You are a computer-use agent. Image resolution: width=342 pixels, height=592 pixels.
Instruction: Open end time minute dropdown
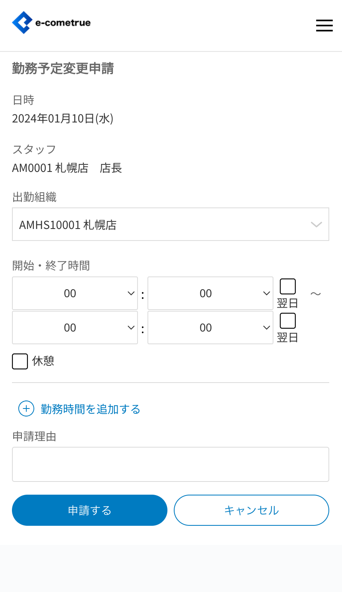(210, 328)
